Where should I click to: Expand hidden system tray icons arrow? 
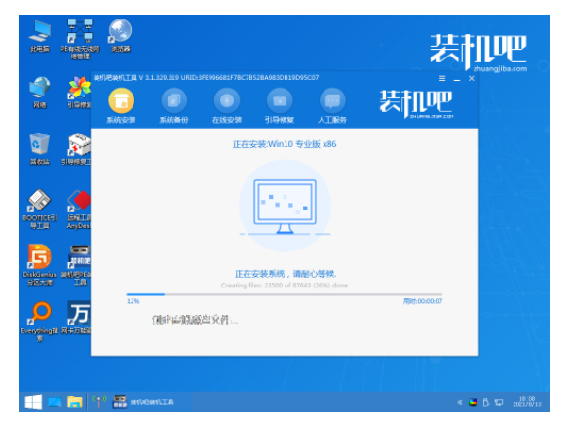459,402
